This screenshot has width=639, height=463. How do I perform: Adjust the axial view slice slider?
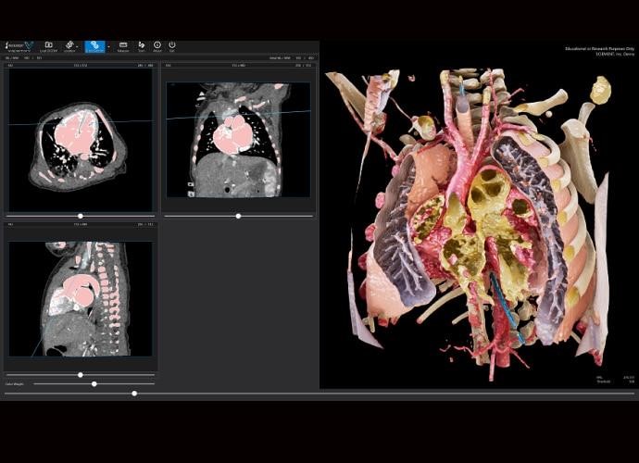pyautogui.click(x=81, y=216)
